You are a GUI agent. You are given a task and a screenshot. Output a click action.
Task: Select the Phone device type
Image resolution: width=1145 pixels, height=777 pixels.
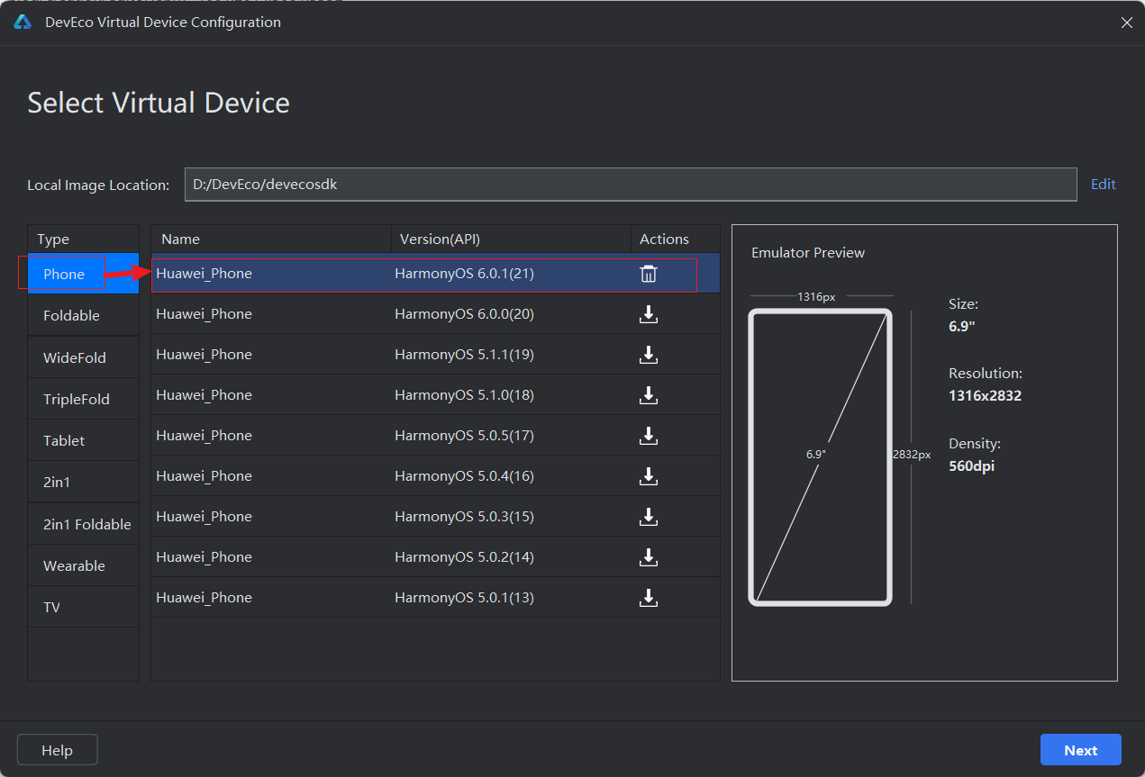pyautogui.click(x=83, y=274)
